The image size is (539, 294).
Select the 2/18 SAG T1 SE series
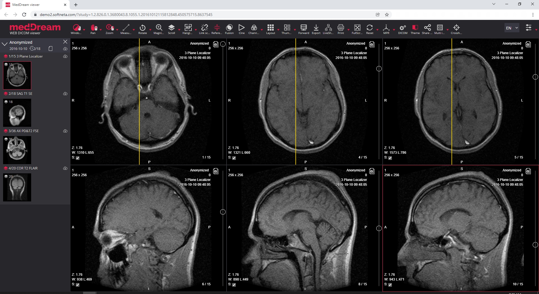coord(20,93)
